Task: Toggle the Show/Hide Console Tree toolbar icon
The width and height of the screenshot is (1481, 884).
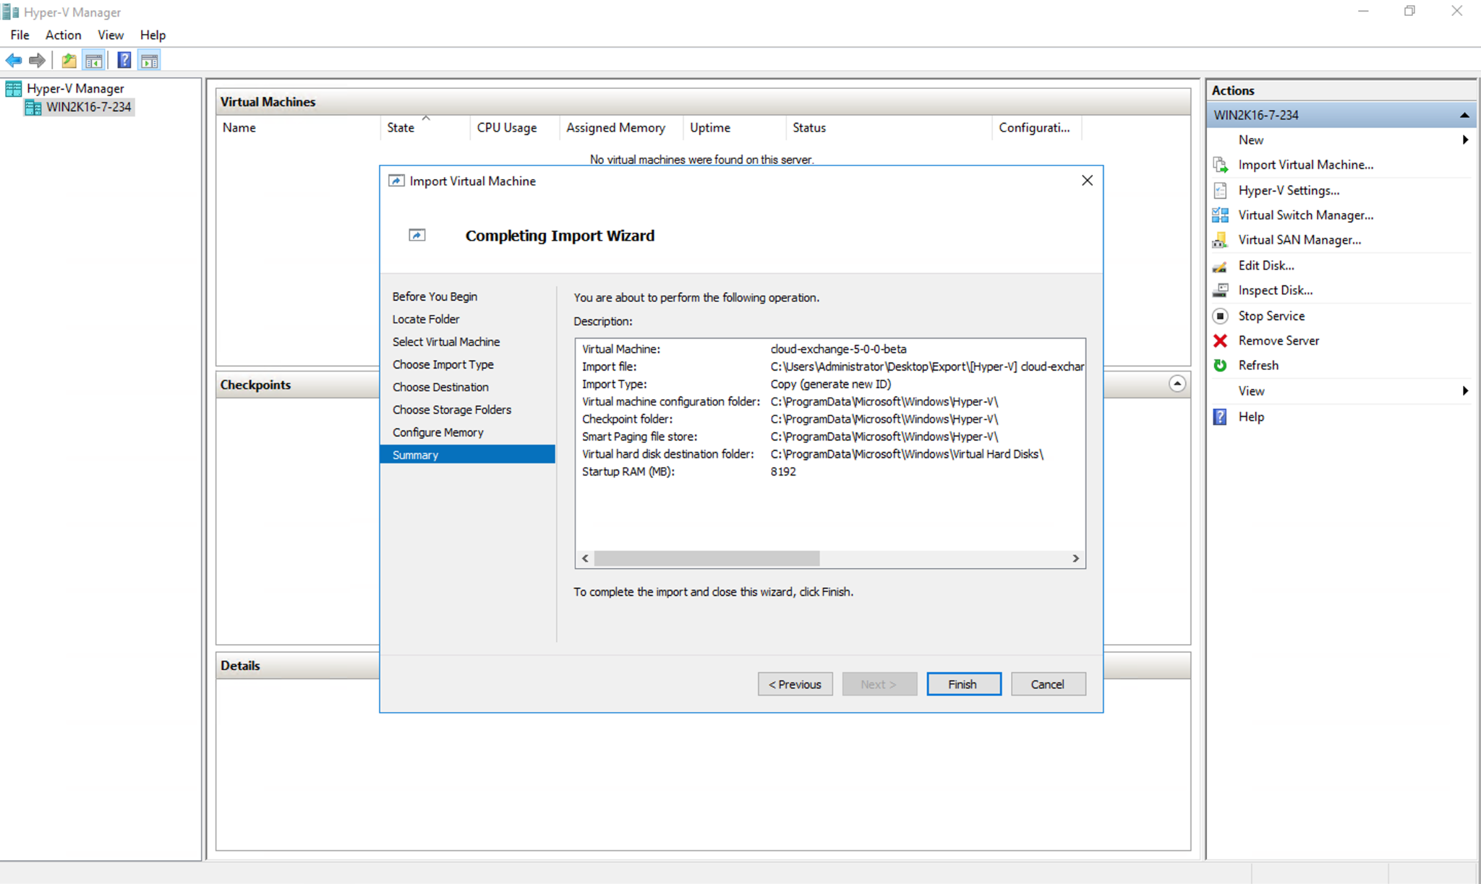Action: click(x=93, y=61)
